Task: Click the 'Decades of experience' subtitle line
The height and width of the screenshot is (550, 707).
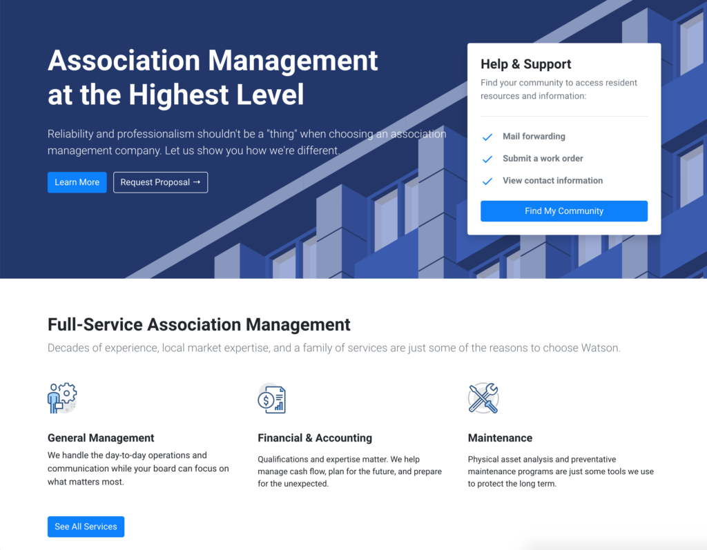Action: pyautogui.click(x=334, y=348)
